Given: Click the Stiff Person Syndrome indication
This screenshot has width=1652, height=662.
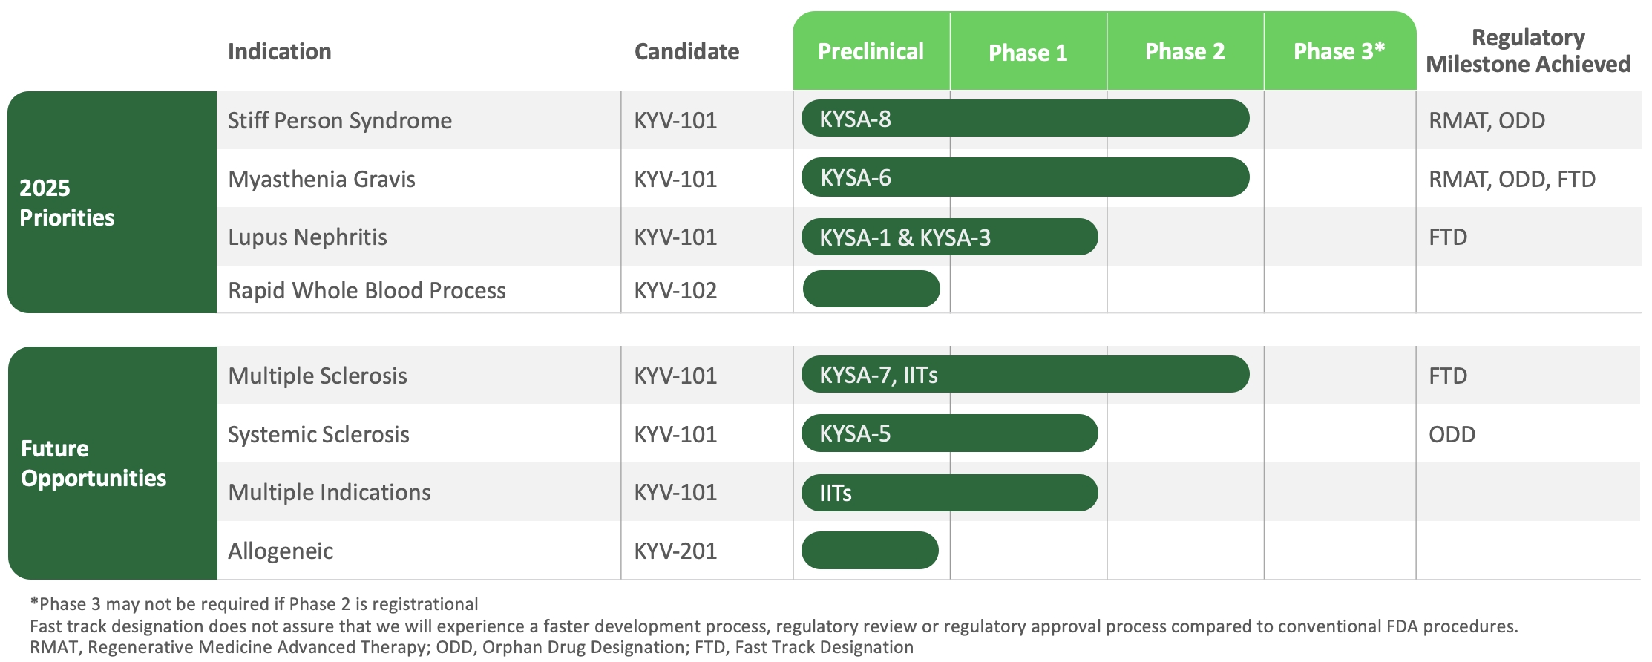Looking at the screenshot, I should (339, 120).
